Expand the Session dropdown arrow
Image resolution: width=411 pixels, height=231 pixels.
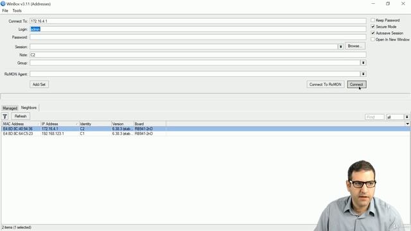[340, 47]
